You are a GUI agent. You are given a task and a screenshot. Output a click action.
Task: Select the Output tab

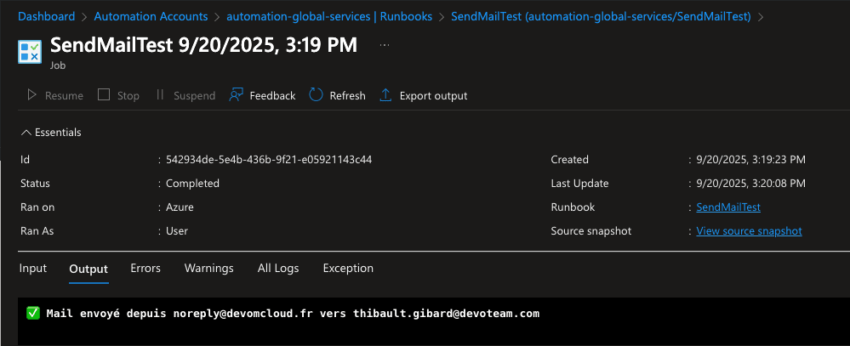tap(88, 269)
